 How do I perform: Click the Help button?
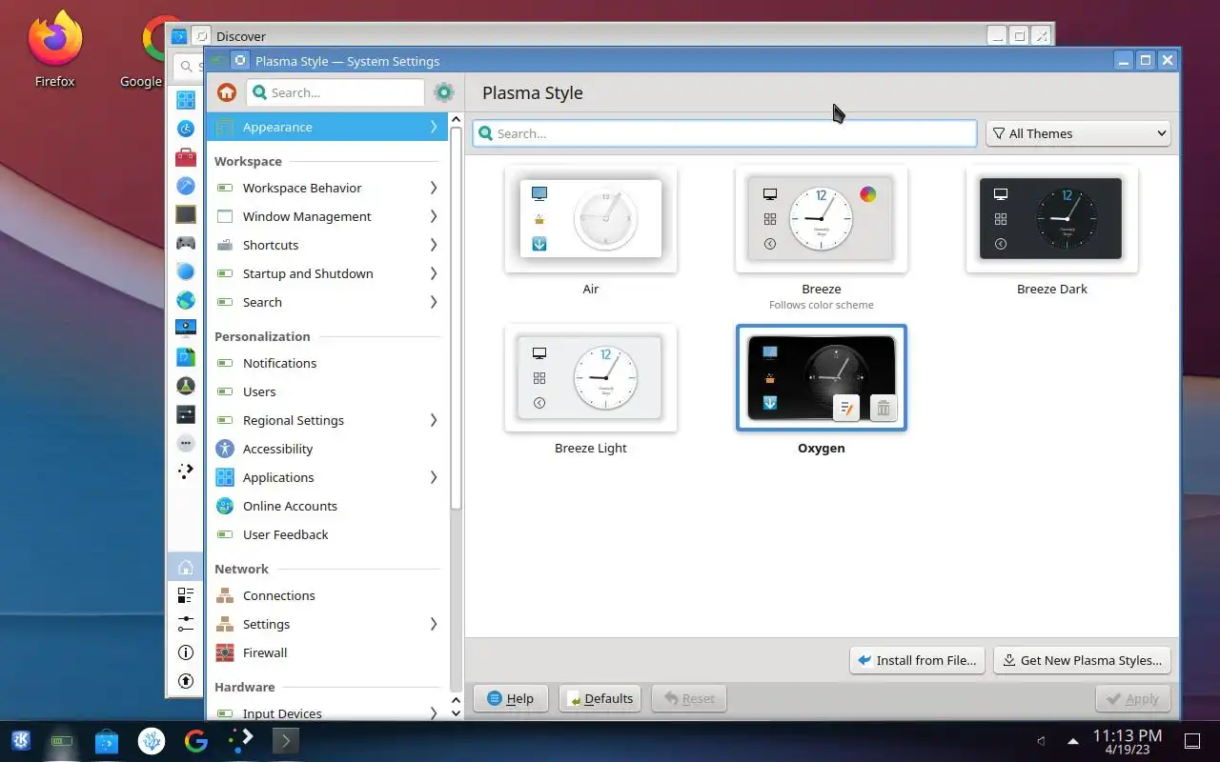point(511,698)
